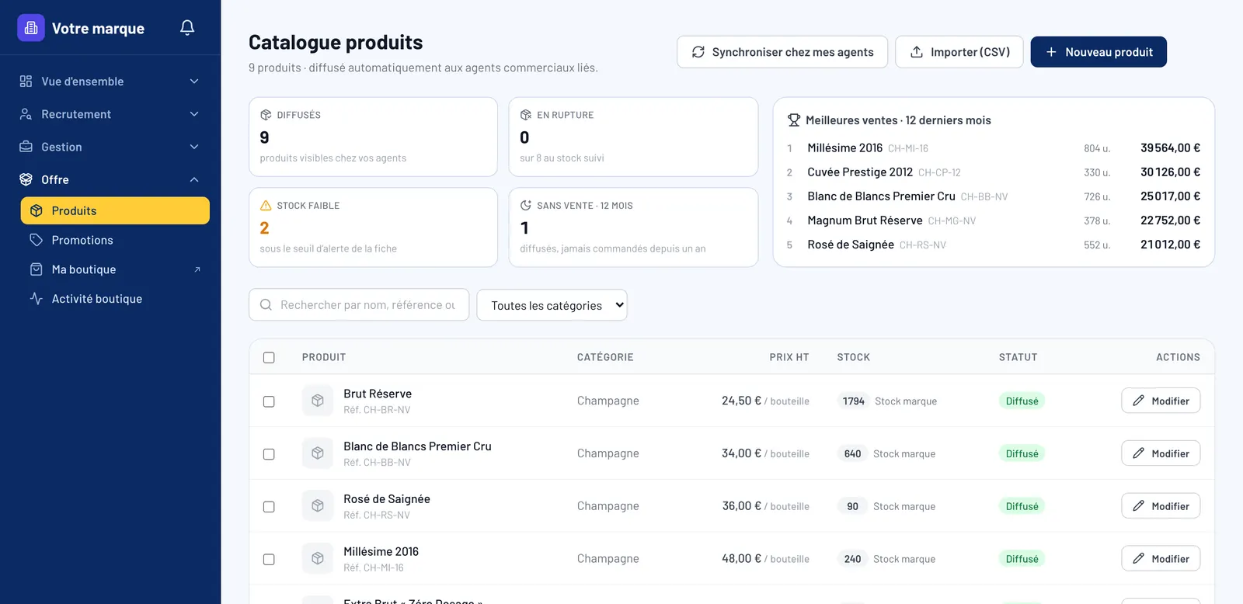Screen dimensions: 1243x604
Task: Check the Brut Réserve row checkbox
Action: (269, 401)
